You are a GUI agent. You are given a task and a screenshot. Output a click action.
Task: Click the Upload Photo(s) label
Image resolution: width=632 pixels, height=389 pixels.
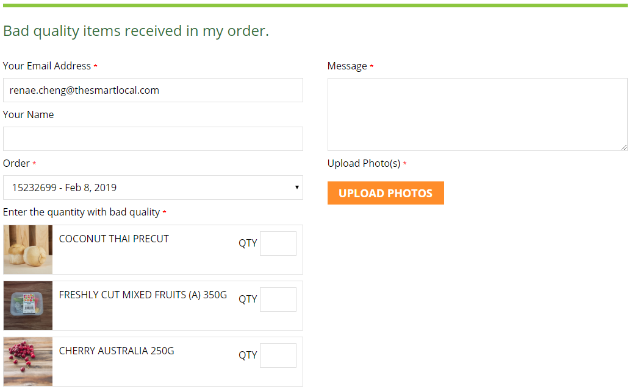(364, 163)
